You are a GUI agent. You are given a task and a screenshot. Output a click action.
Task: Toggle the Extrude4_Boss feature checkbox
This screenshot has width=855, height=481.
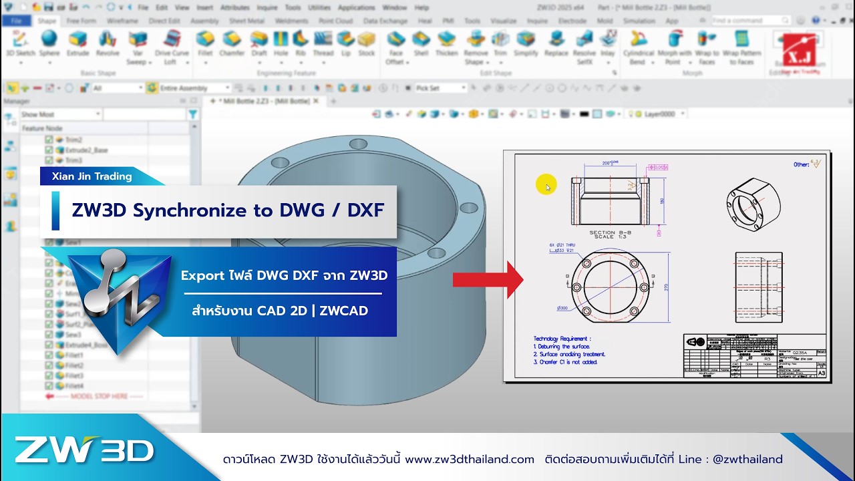pos(49,344)
